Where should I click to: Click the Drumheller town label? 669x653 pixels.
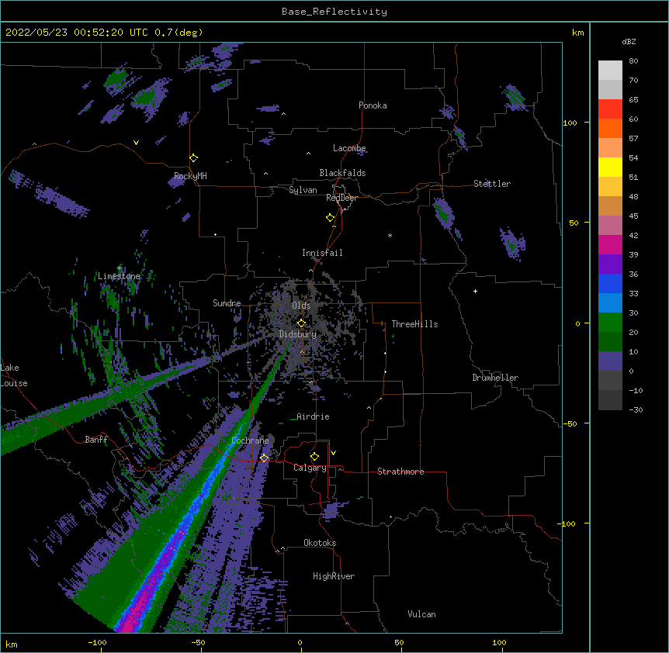point(495,378)
